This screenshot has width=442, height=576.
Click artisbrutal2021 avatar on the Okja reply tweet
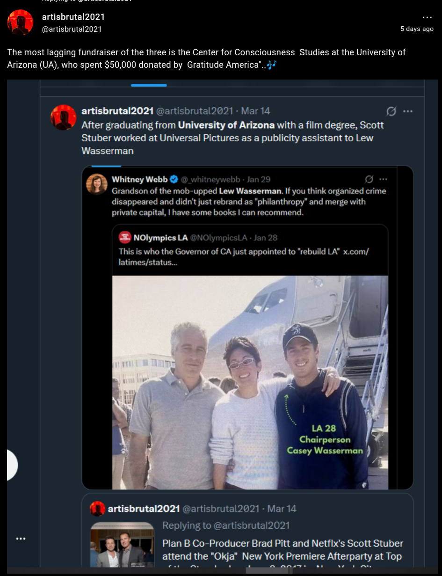point(97,509)
